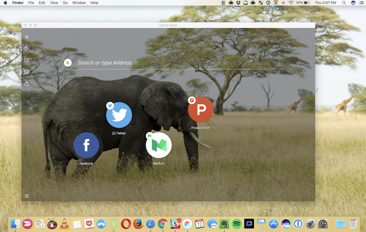This screenshot has width=366, height=232.
Task: Open the Help menu
Action: click(94, 3)
